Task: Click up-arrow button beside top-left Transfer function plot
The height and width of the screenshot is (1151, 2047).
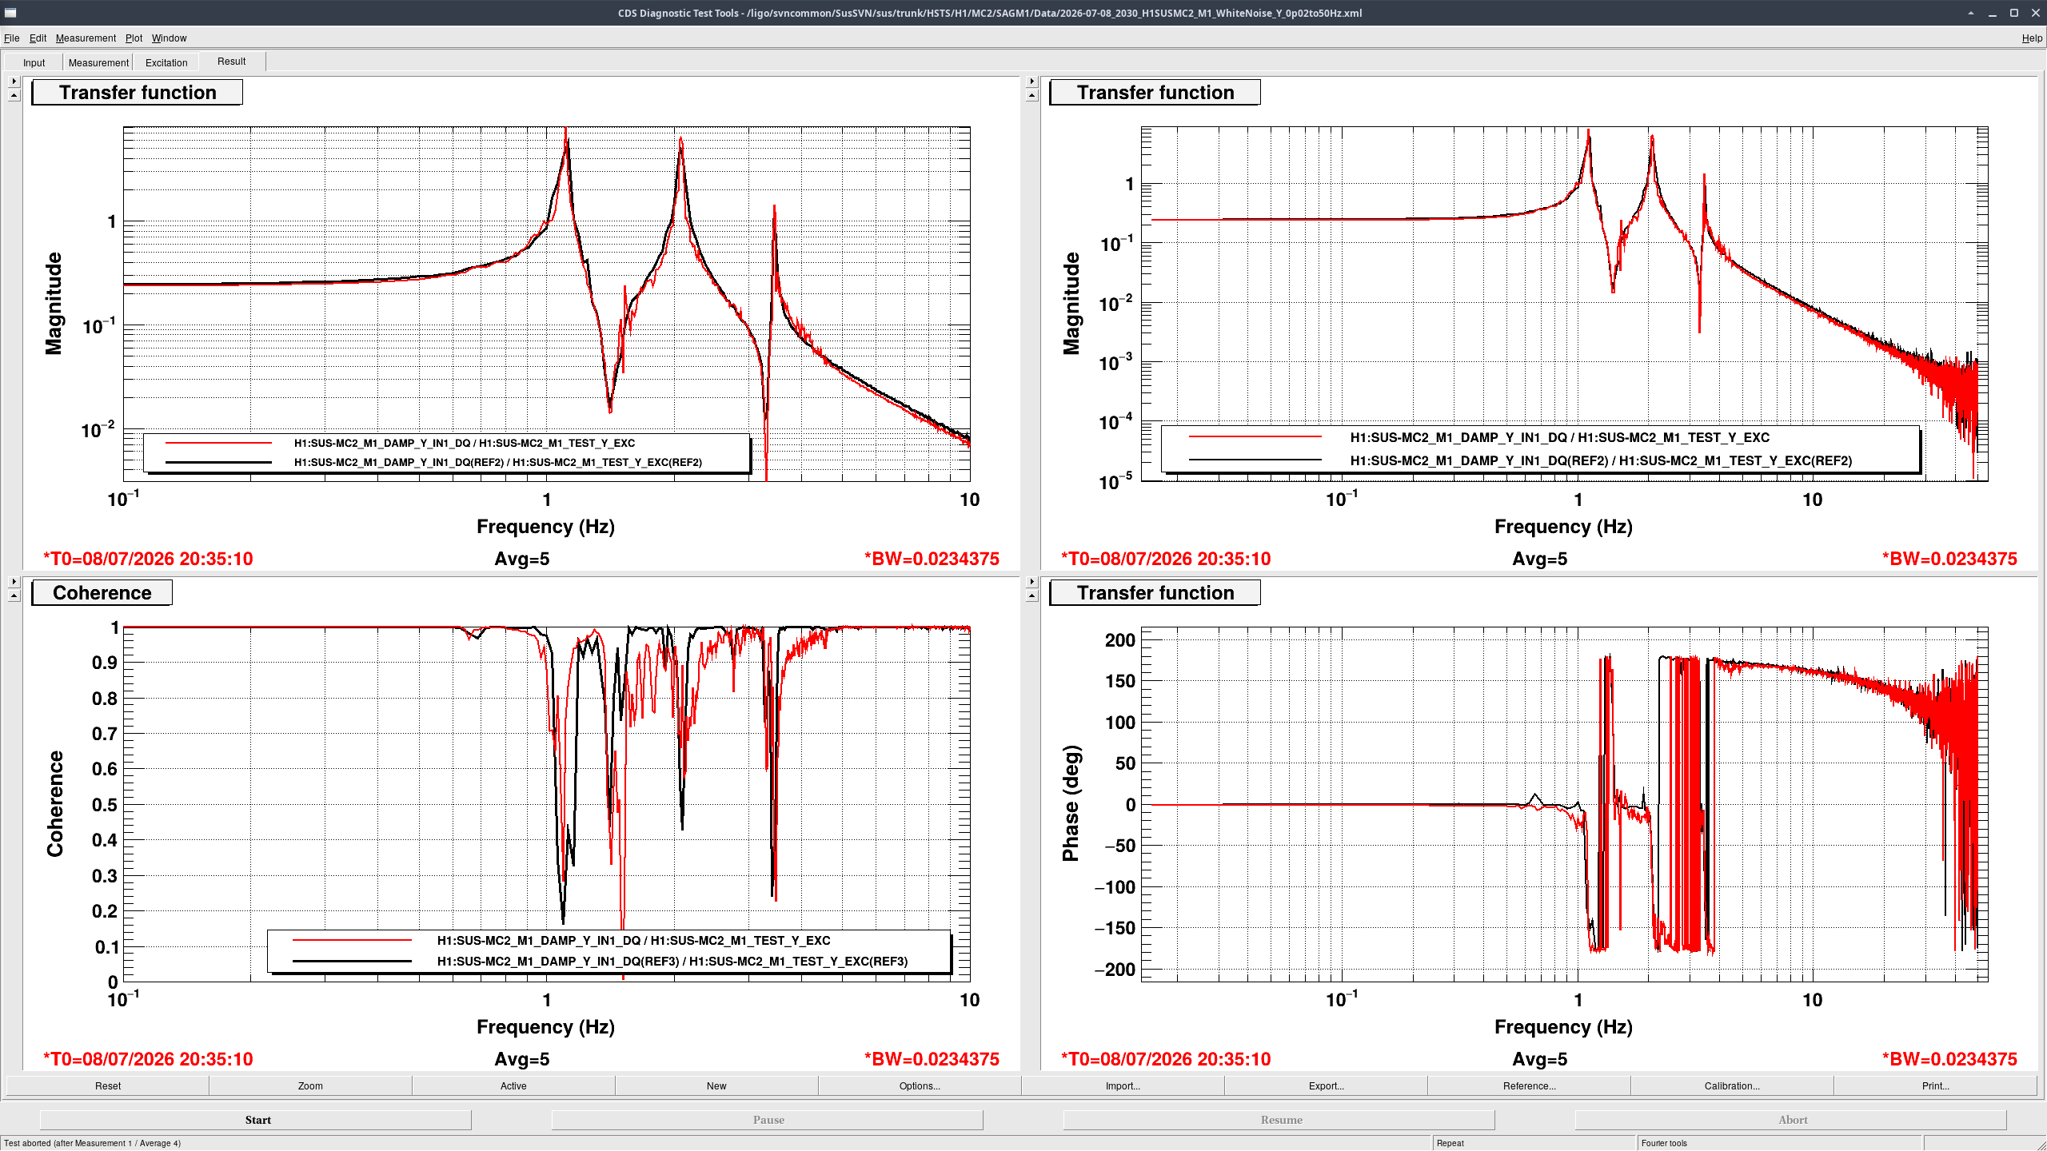Action: pyautogui.click(x=14, y=95)
